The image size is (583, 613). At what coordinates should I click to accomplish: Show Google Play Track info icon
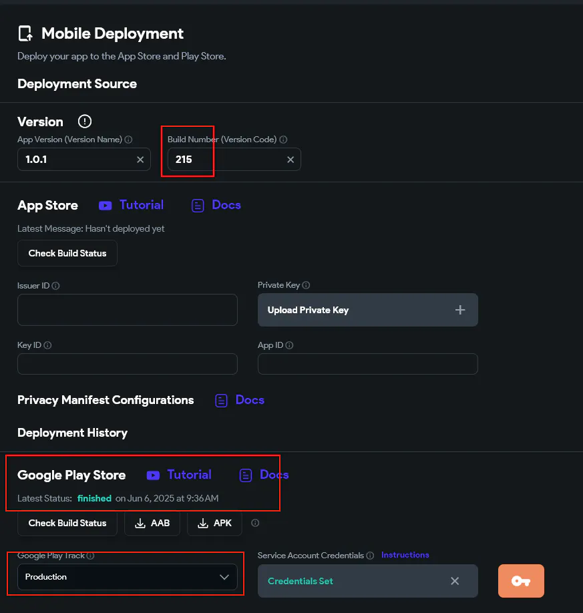[90, 556]
